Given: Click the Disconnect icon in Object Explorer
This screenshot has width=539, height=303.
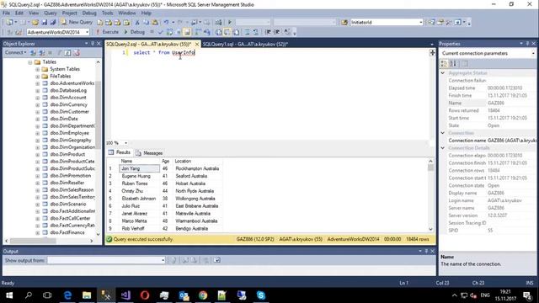Looking at the screenshot, I should [41, 52].
